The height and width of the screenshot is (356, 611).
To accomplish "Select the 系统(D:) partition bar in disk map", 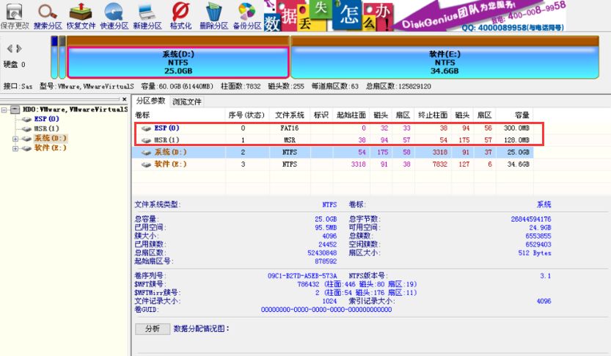I will pos(178,62).
